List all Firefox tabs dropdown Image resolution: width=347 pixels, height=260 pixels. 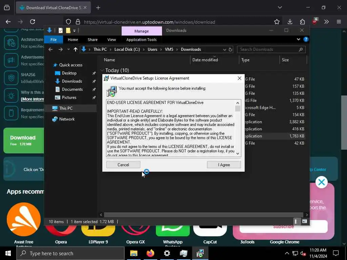coord(280,7)
